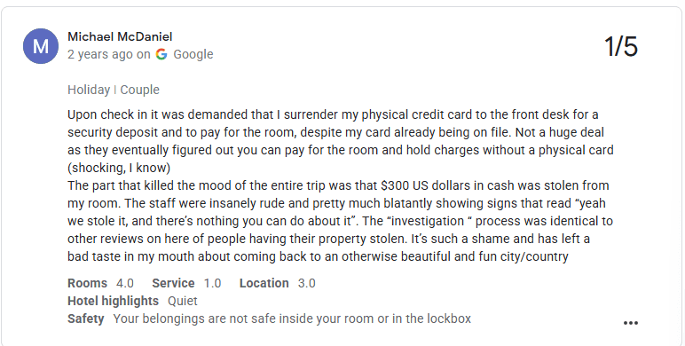Click the last line mentioning city/country

[x=318, y=256]
